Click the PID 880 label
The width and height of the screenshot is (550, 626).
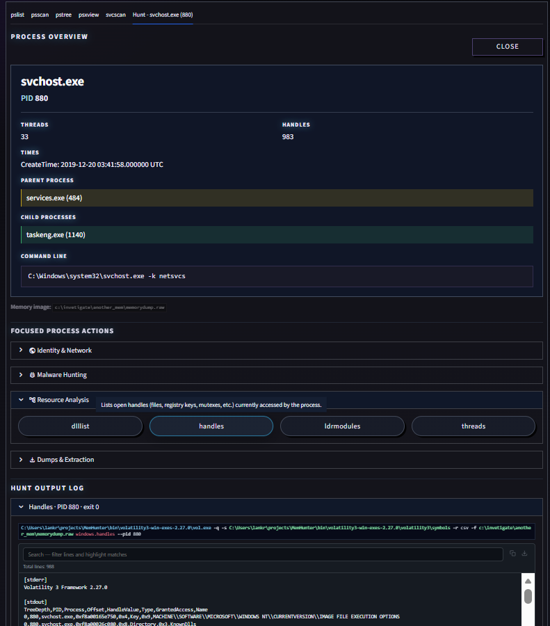34,98
